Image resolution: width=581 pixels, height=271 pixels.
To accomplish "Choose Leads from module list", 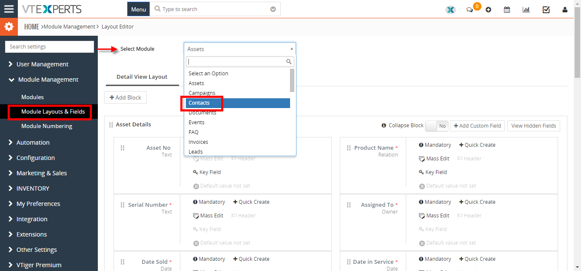I will pos(238,151).
